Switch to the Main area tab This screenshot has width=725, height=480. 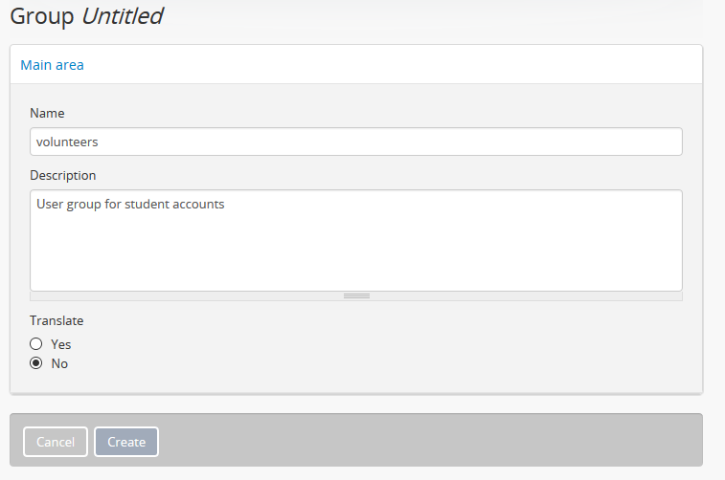click(52, 65)
